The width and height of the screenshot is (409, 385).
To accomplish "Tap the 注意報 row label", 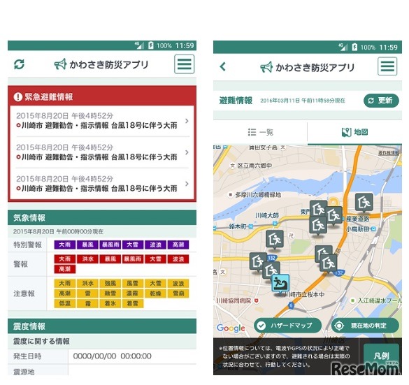I will [x=24, y=293].
